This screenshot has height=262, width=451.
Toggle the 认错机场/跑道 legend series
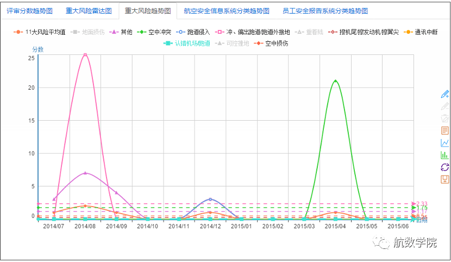[x=187, y=43]
